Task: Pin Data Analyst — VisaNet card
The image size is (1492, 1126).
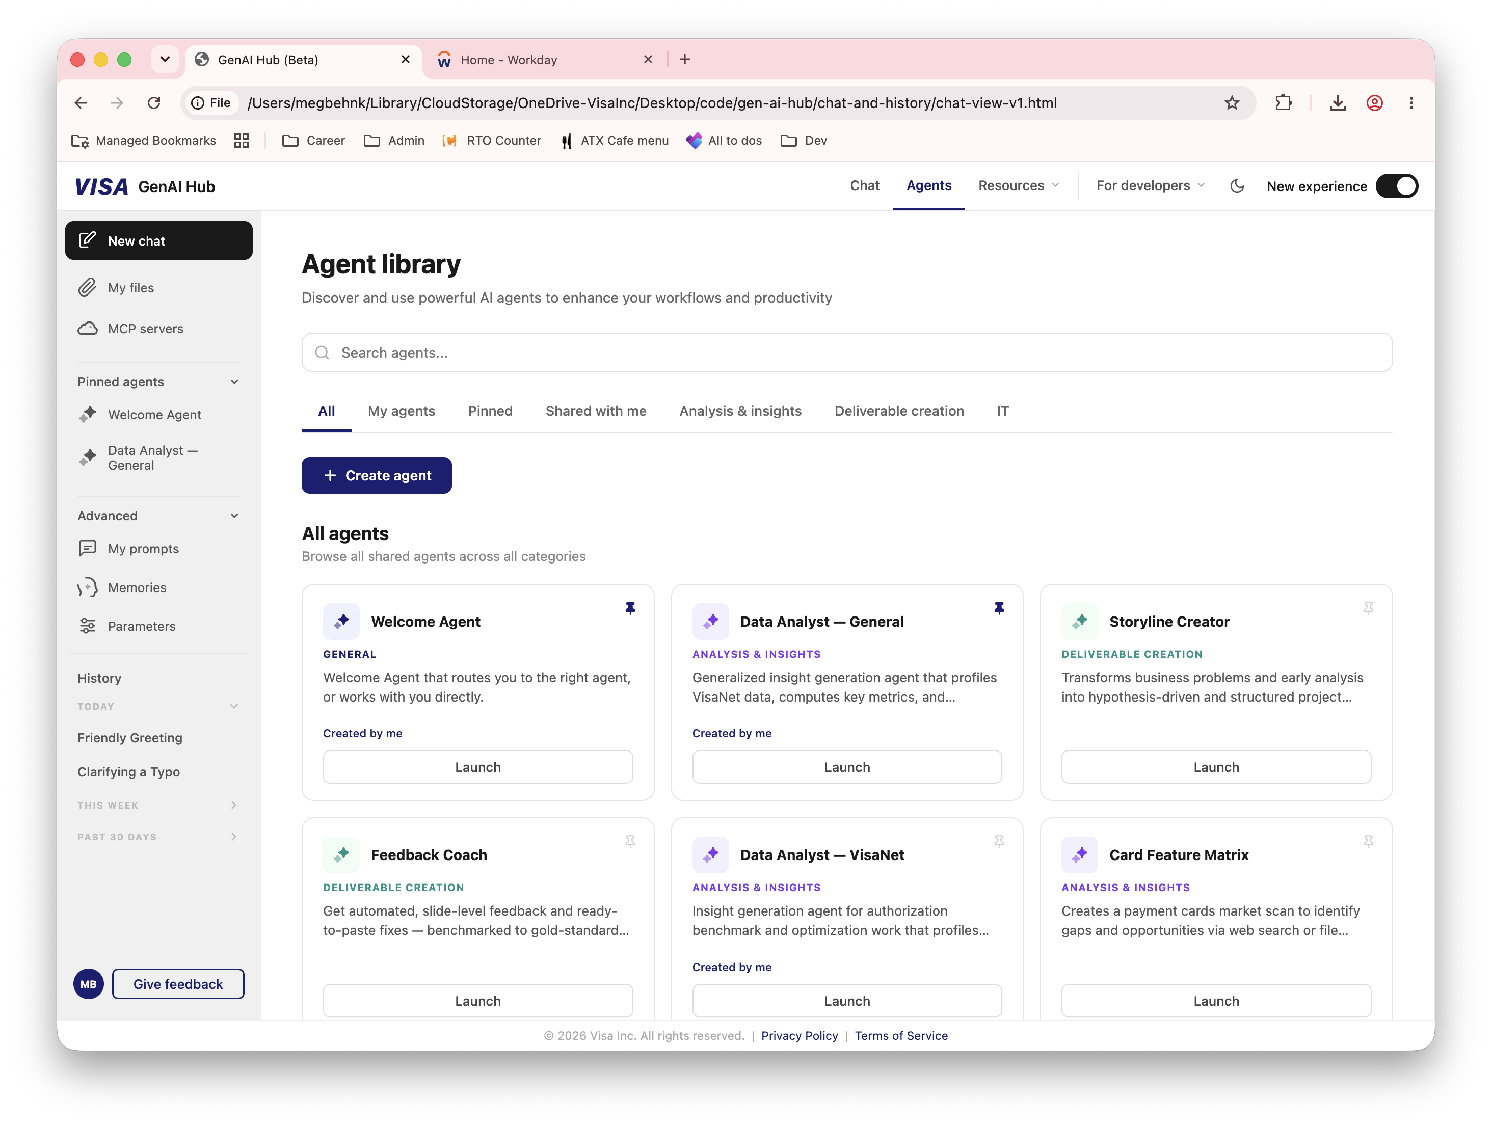Action: click(x=999, y=842)
